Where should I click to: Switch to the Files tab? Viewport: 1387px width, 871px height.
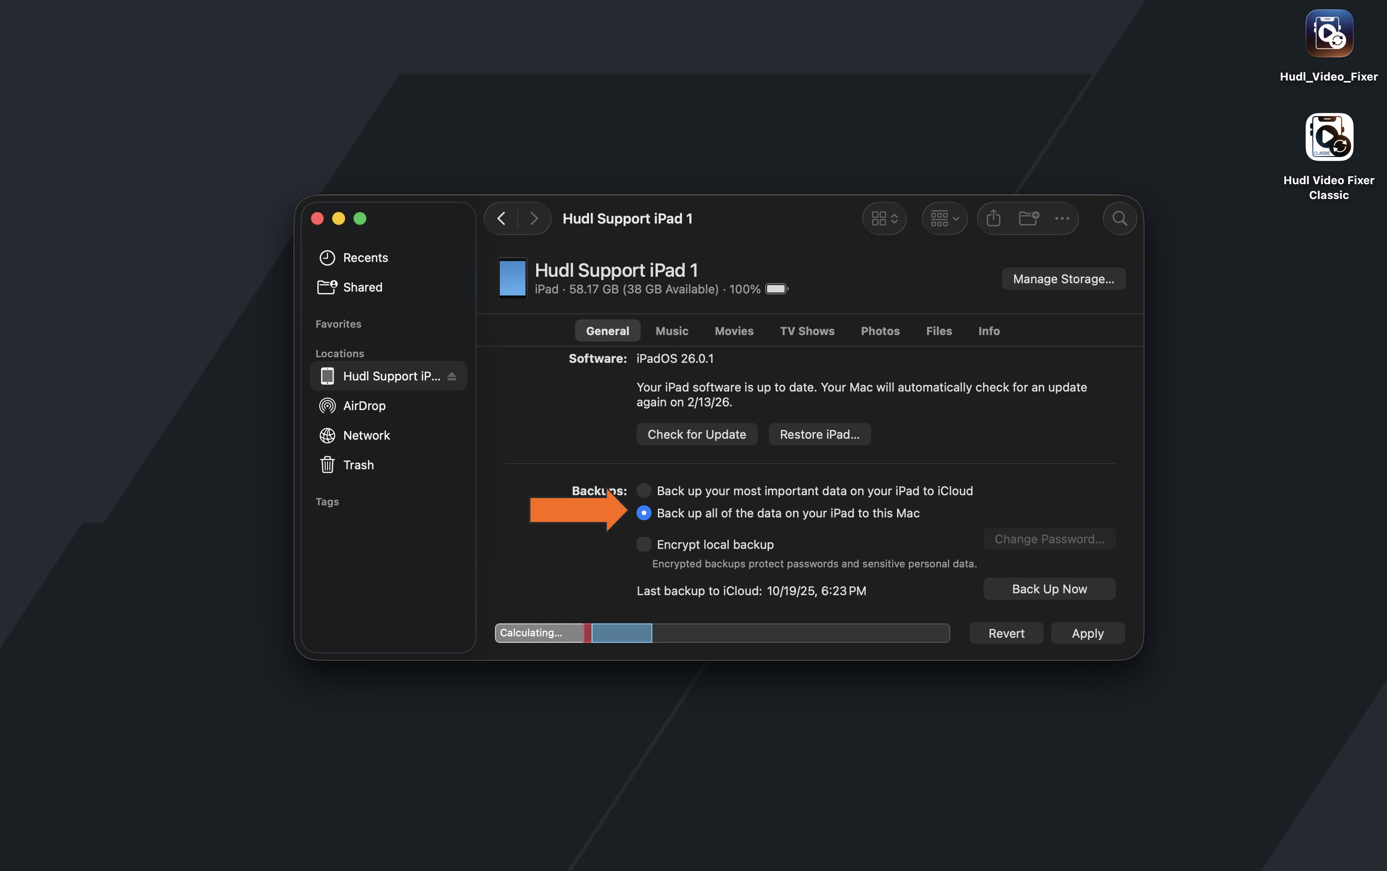pyautogui.click(x=939, y=330)
